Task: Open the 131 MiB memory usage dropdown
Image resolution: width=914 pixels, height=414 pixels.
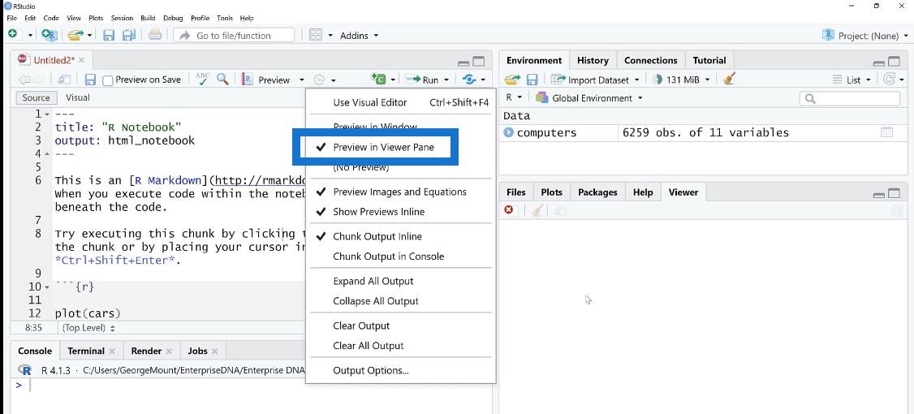Action: coord(683,80)
